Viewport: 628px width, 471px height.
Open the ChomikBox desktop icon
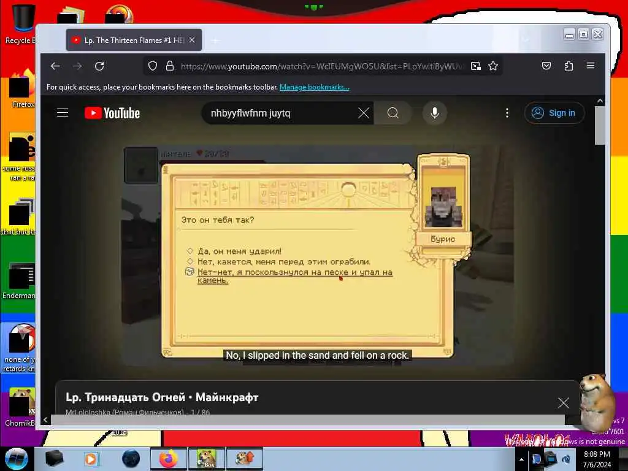[20, 407]
